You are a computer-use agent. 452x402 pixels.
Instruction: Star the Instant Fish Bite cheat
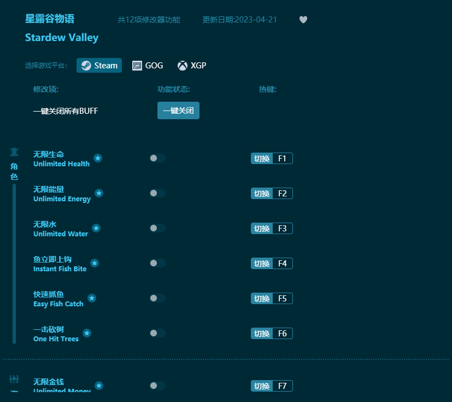pos(94,263)
